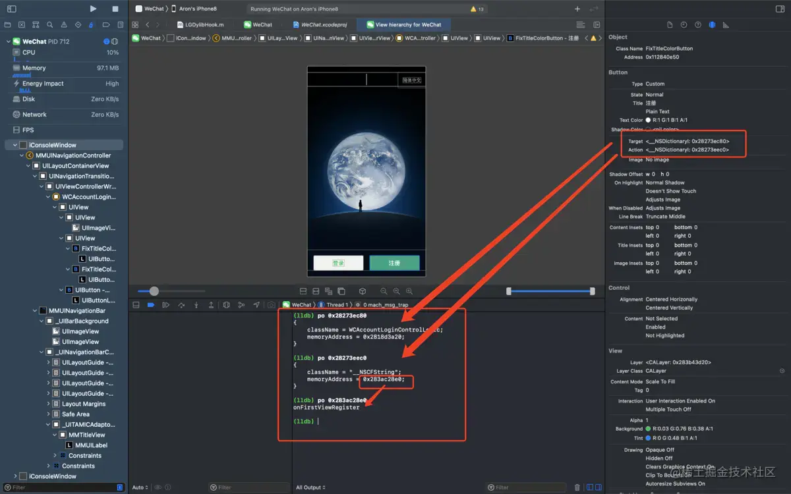The height and width of the screenshot is (494, 791).
Task: Expand the bottom iConsoleWindow node
Action: point(15,476)
